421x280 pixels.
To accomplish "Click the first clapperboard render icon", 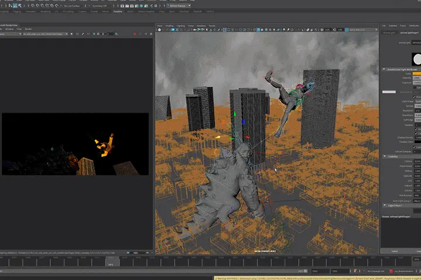I will pyautogui.click(x=122, y=6).
